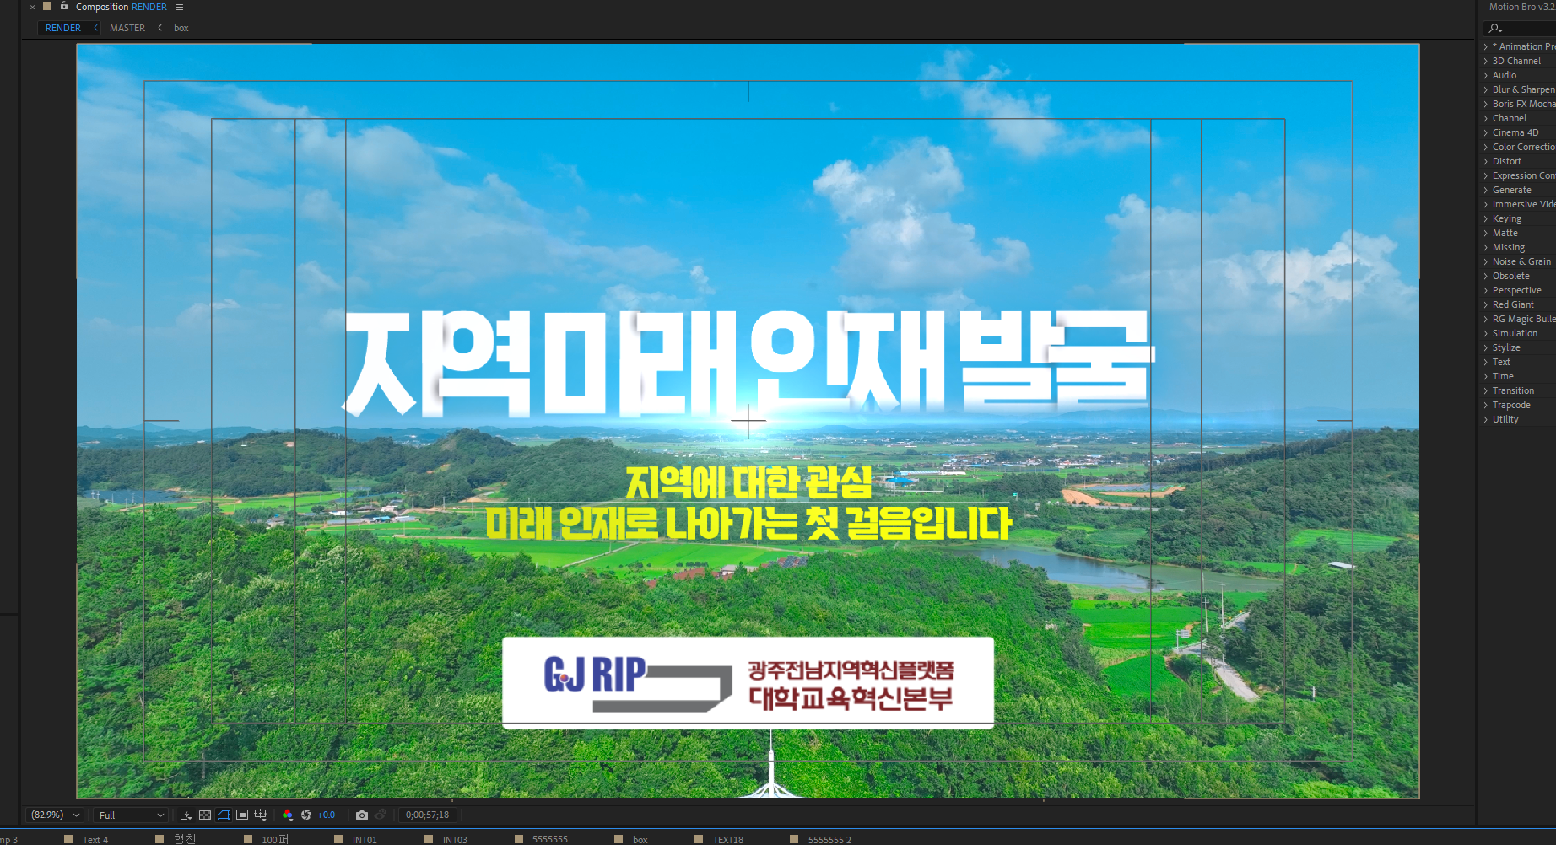Click the current time 0;00;57;18

coord(427,815)
